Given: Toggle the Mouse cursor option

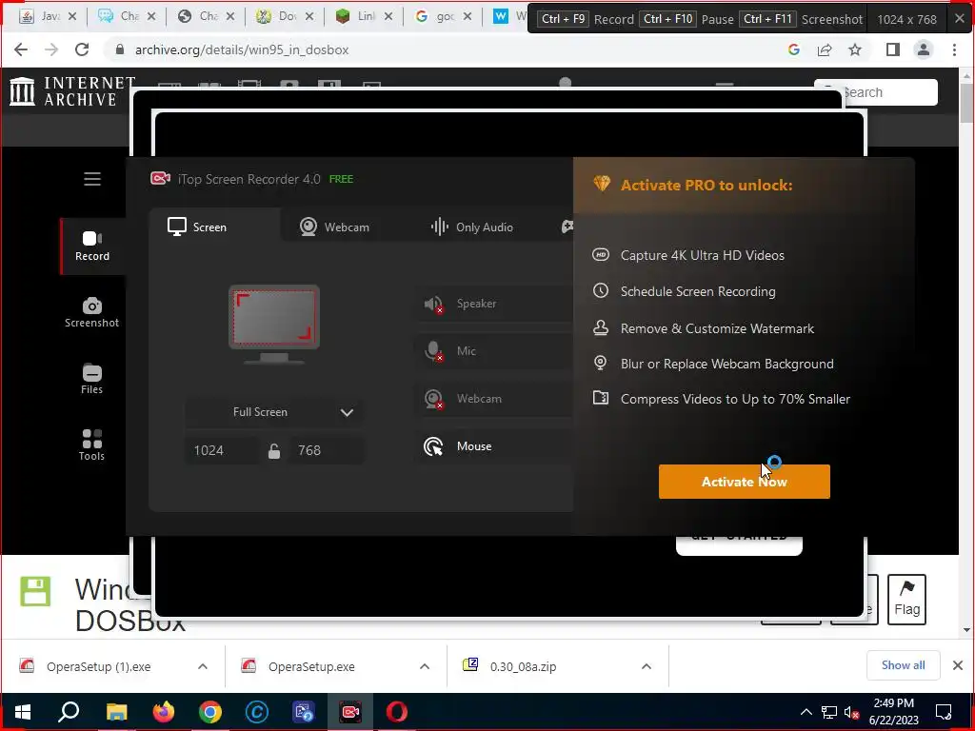Looking at the screenshot, I should click(x=494, y=446).
